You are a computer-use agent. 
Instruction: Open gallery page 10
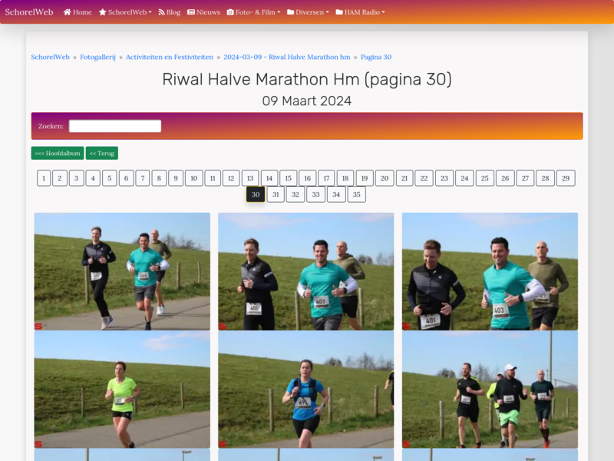194,178
